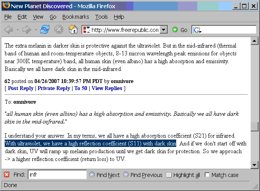The height and width of the screenshot is (191, 260).
Task: Click the Firefox logo in title bar
Action: coord(6,5)
